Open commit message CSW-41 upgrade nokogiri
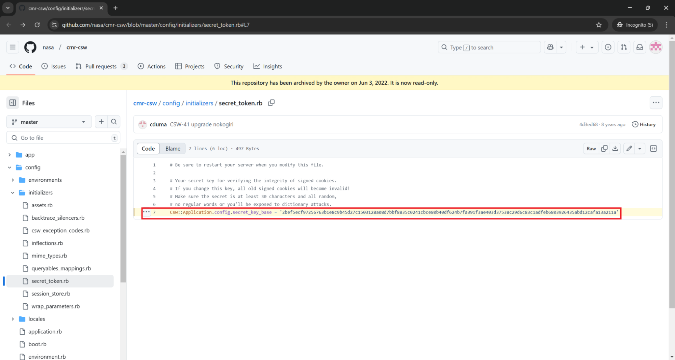 [x=202, y=124]
